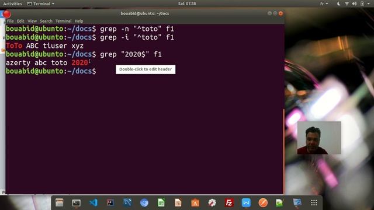Click the text 'azerty abc toto'

coord(37,63)
